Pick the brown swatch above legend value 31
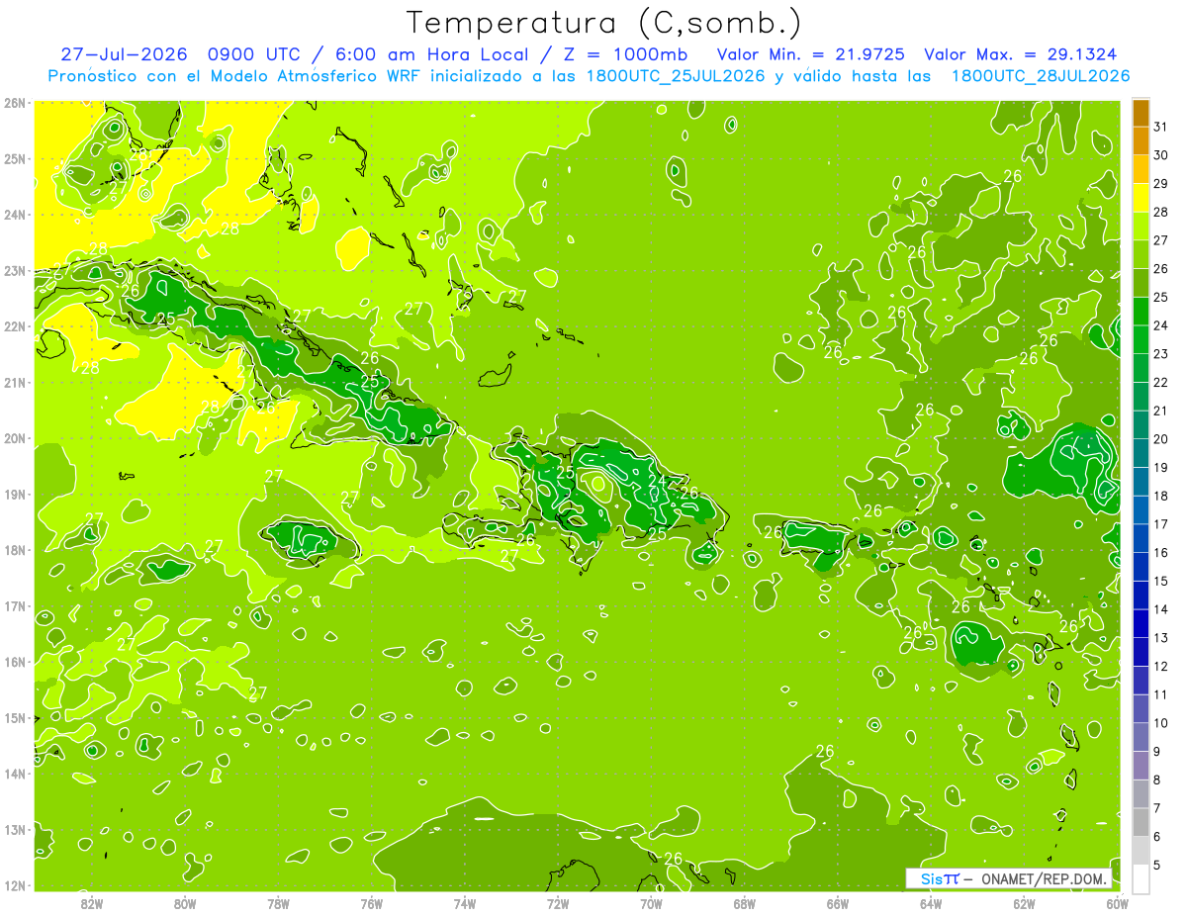 click(1141, 113)
